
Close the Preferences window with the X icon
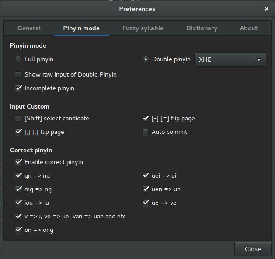tap(267, 9)
